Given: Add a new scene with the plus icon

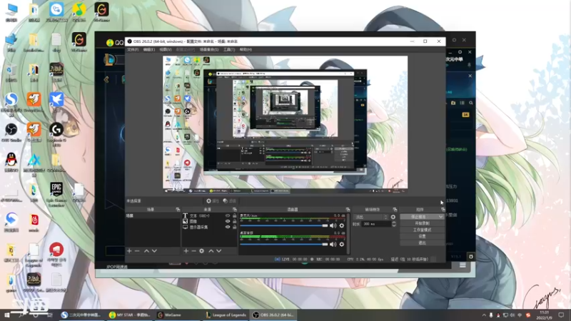Looking at the screenshot, I should pos(129,251).
